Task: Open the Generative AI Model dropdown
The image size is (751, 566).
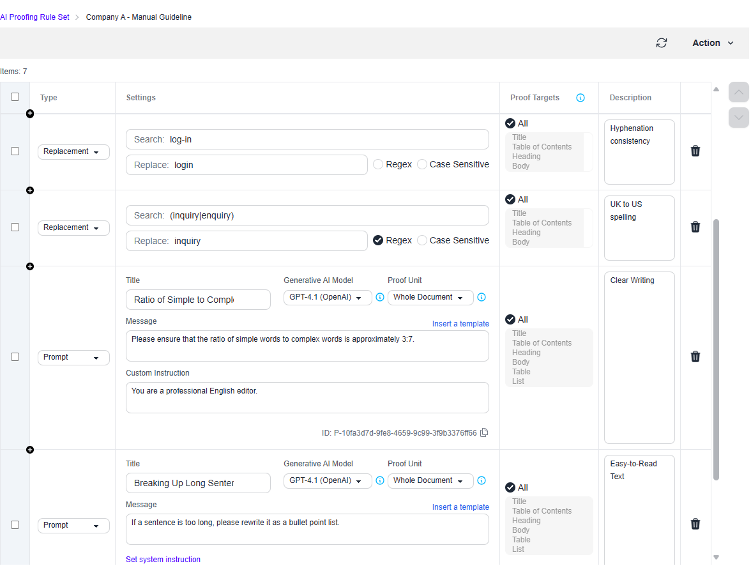Action: (x=328, y=297)
